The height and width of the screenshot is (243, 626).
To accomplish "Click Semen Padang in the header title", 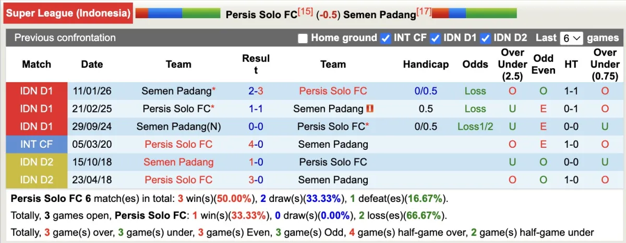I will tap(379, 15).
